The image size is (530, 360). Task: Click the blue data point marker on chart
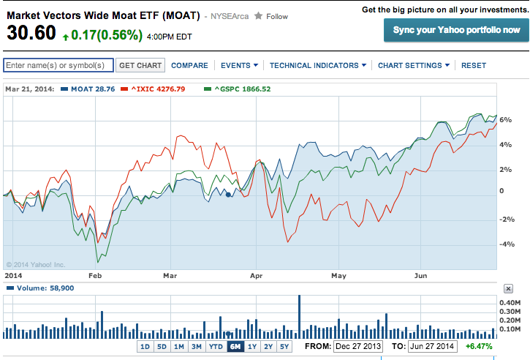228,195
